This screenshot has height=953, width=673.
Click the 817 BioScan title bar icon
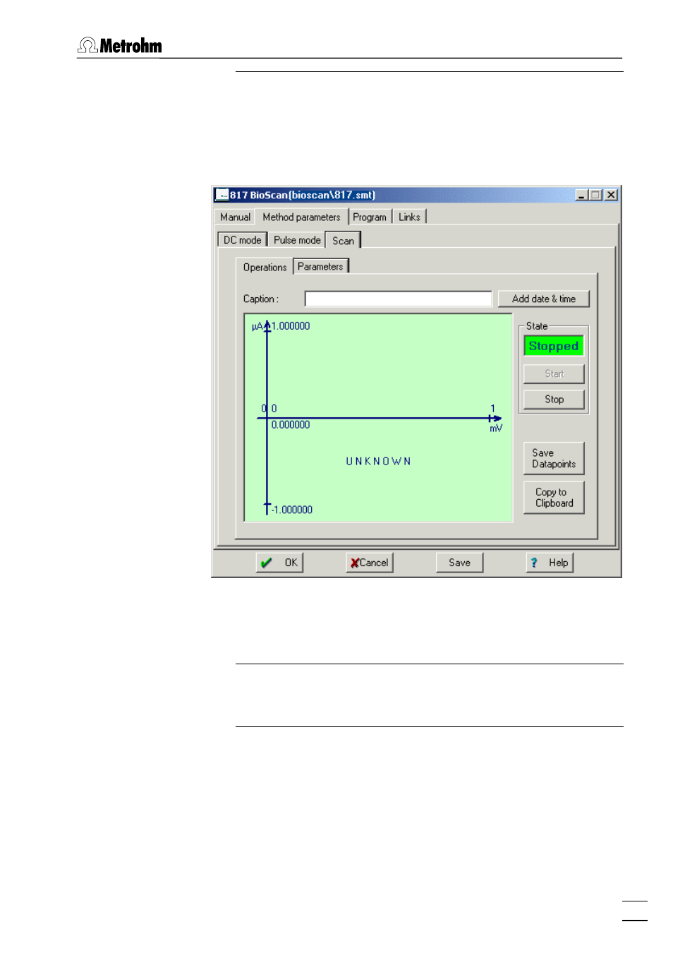(x=222, y=195)
